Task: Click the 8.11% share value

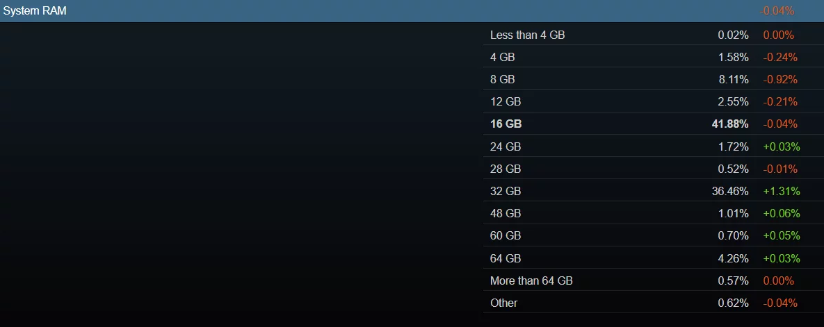Action: point(733,79)
